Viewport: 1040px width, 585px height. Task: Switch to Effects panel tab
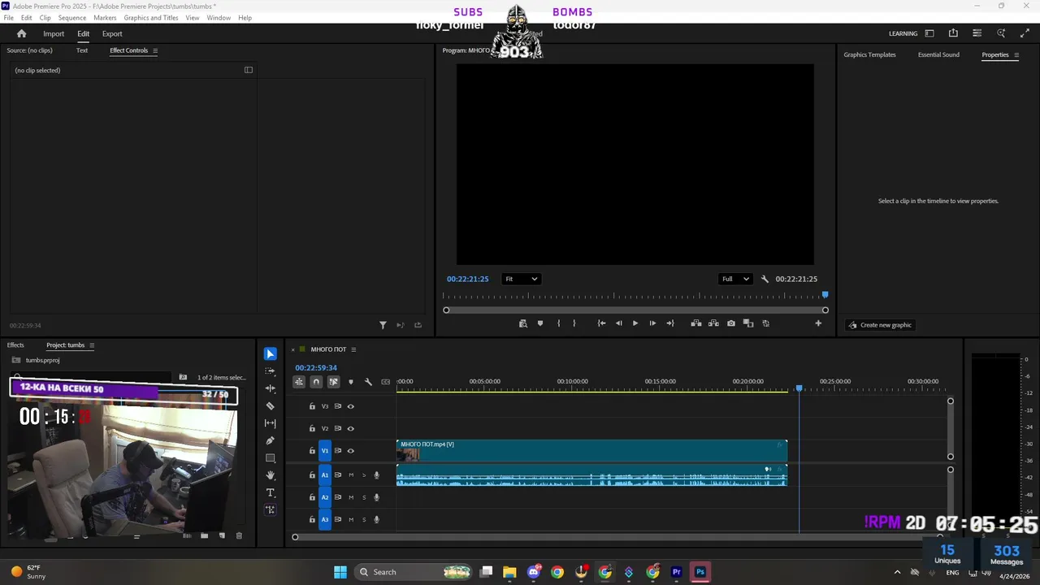pos(15,345)
